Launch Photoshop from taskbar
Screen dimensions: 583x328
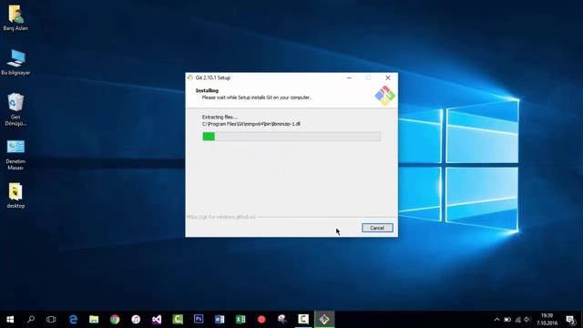pyautogui.click(x=199, y=320)
